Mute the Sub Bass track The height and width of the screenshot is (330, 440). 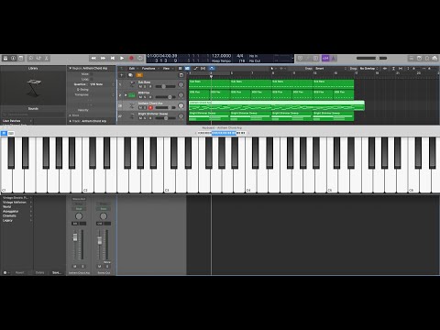tap(140, 87)
